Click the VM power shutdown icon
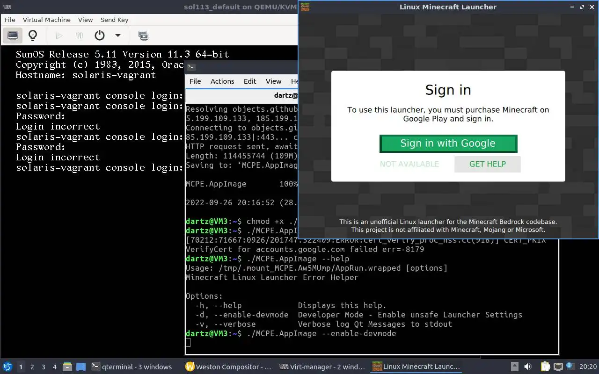 click(99, 36)
